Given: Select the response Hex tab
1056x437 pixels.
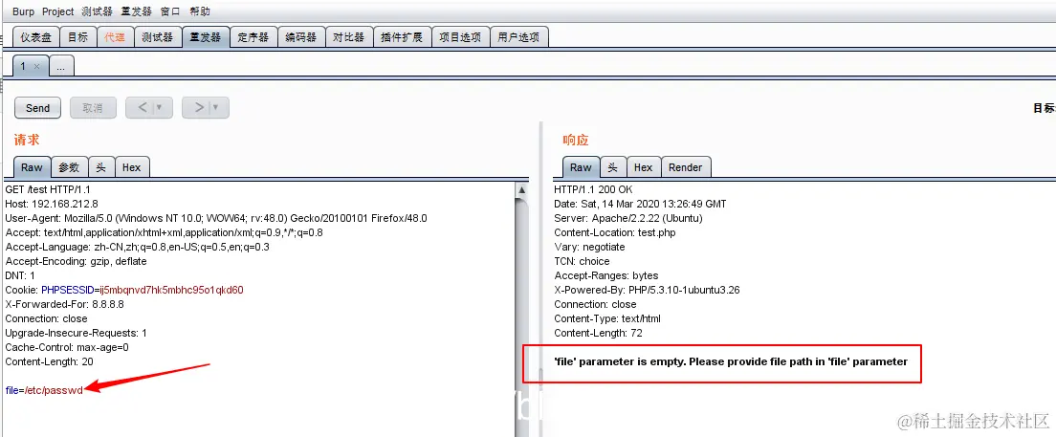Looking at the screenshot, I should pos(643,167).
